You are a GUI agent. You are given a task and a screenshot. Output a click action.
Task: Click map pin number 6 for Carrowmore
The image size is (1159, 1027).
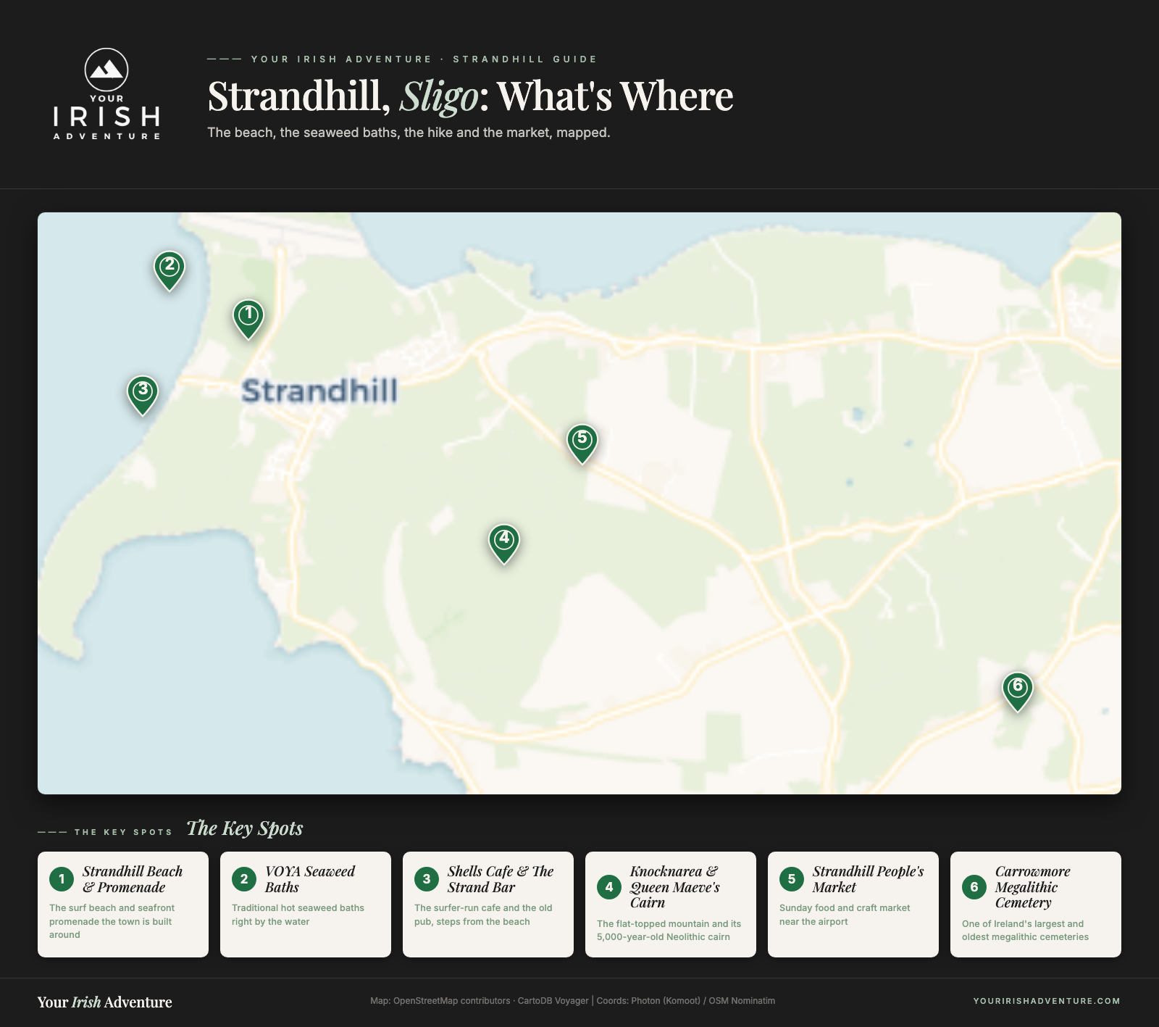coord(1018,691)
